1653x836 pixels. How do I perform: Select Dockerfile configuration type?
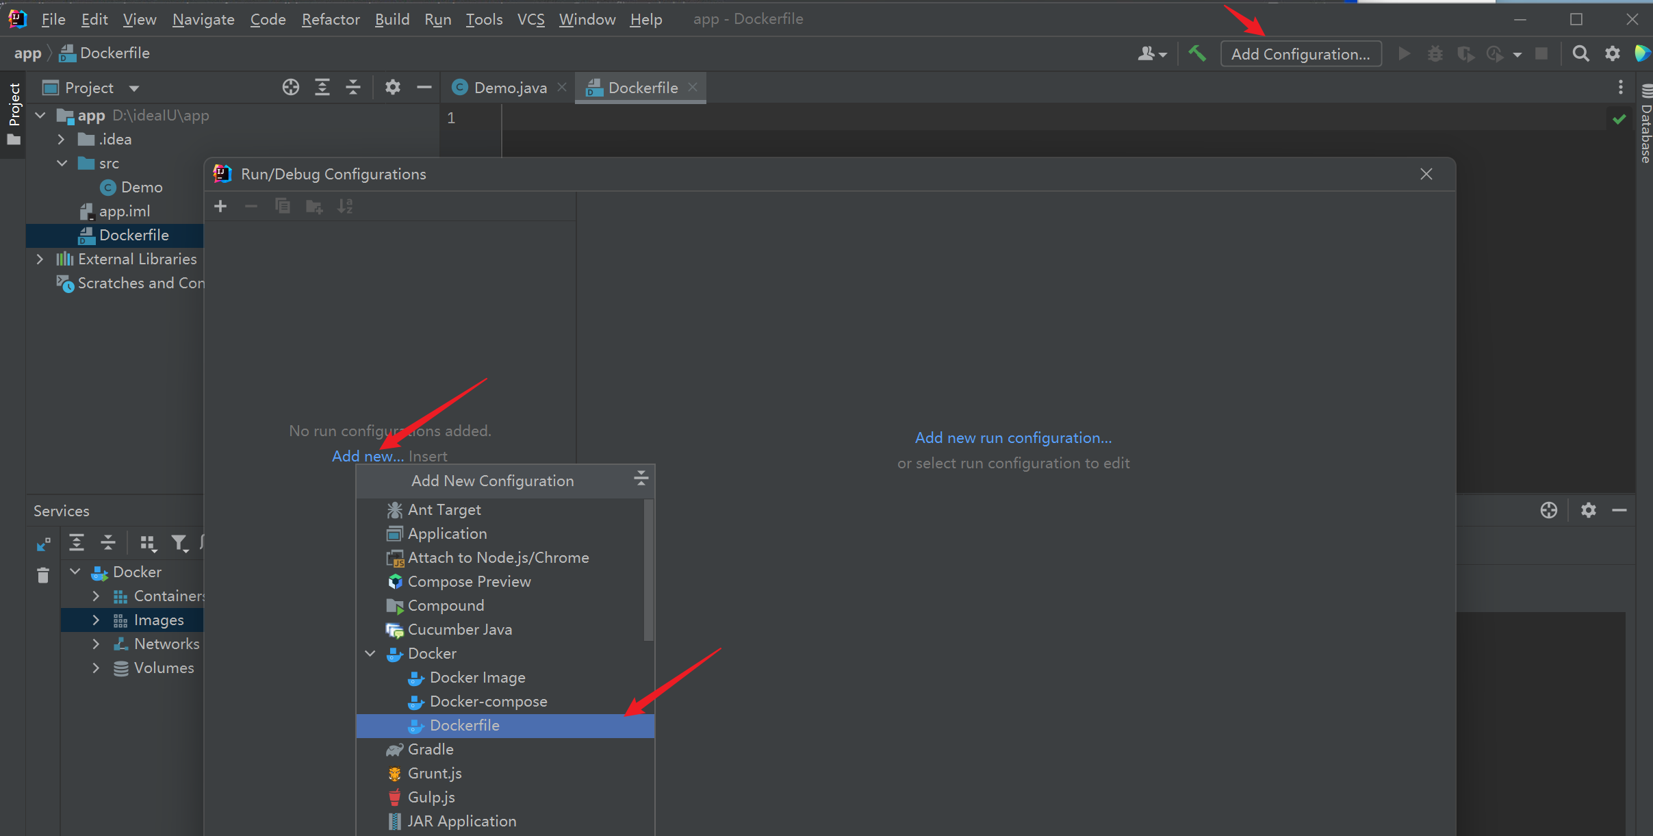click(464, 726)
